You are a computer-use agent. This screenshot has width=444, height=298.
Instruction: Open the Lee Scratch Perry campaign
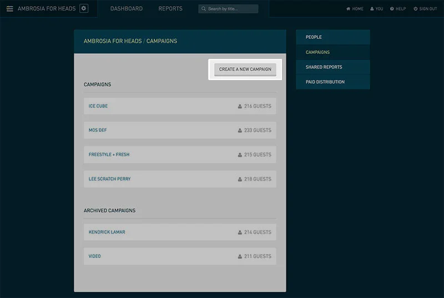(x=180, y=179)
